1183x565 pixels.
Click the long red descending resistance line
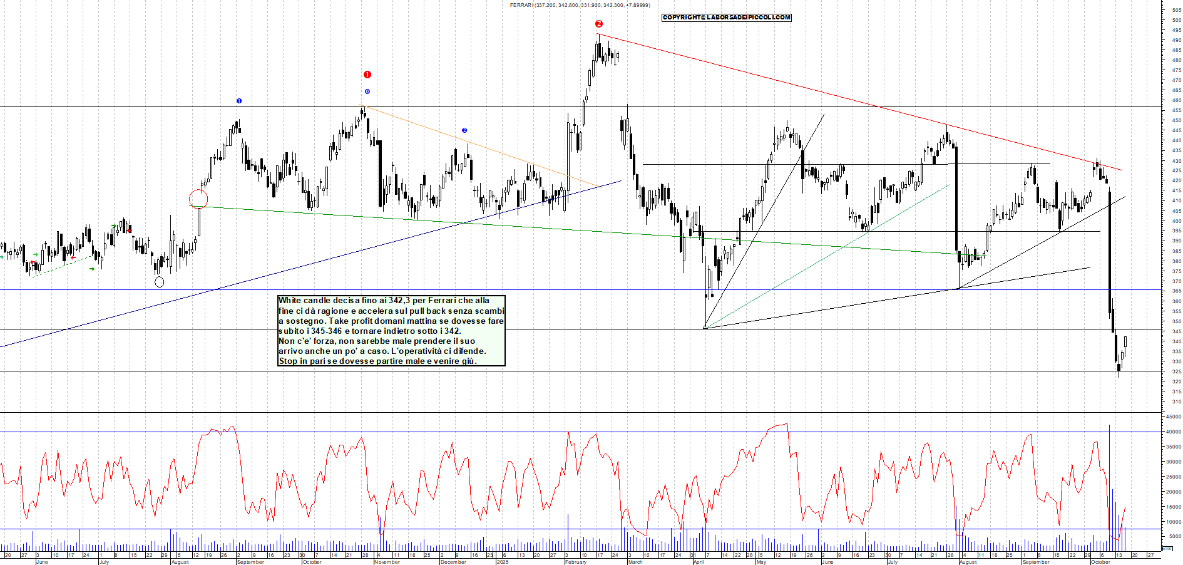point(814,88)
